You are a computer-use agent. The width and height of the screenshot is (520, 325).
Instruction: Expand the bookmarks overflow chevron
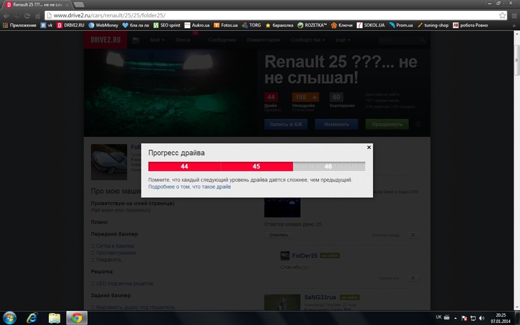click(514, 25)
